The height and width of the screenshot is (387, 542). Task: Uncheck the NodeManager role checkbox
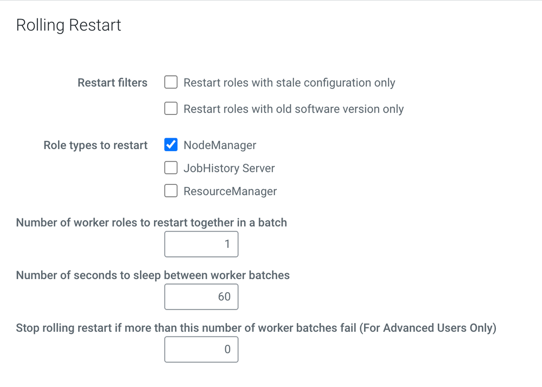(171, 145)
